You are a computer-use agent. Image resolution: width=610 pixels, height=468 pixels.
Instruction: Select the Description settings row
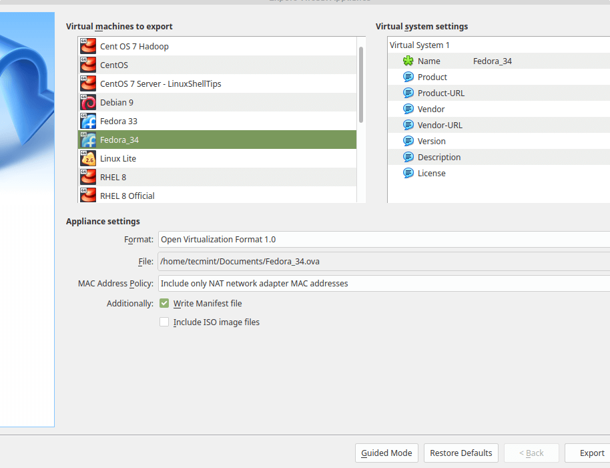(499, 157)
